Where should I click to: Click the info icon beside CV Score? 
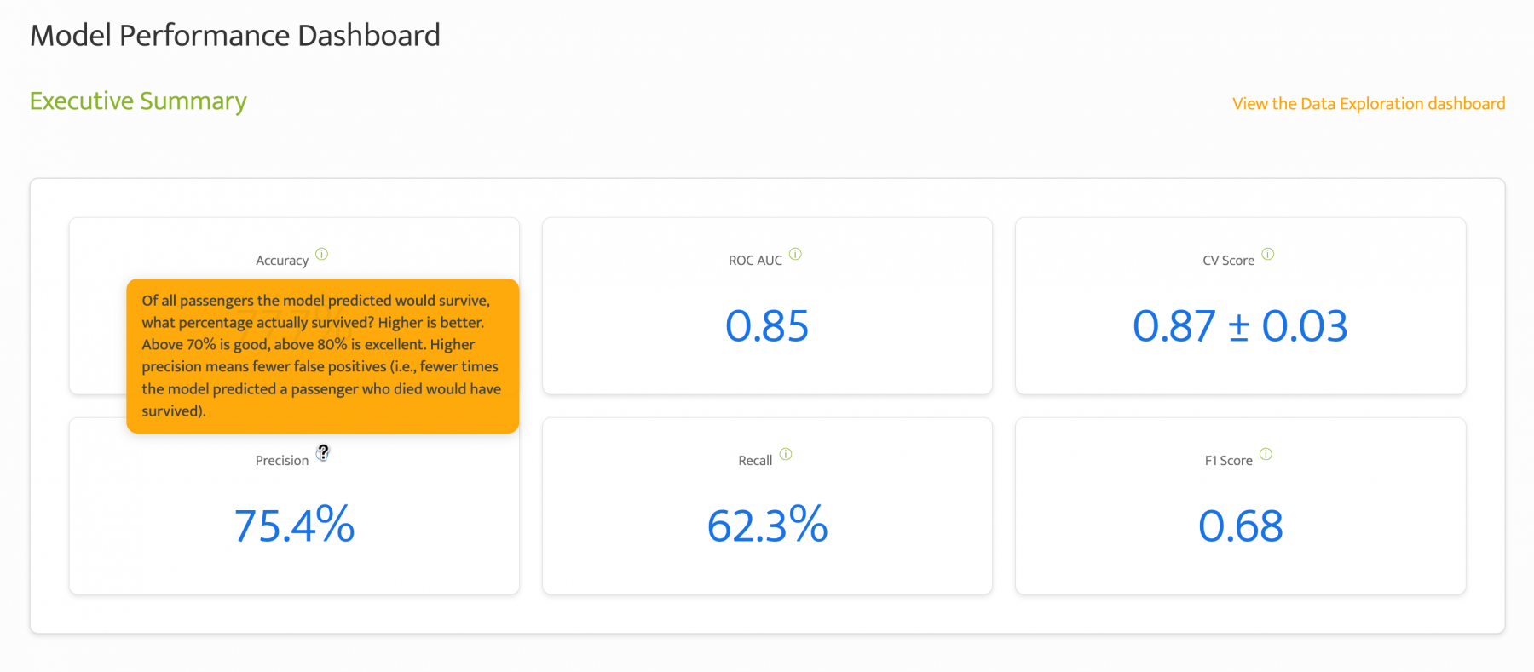point(1268,254)
